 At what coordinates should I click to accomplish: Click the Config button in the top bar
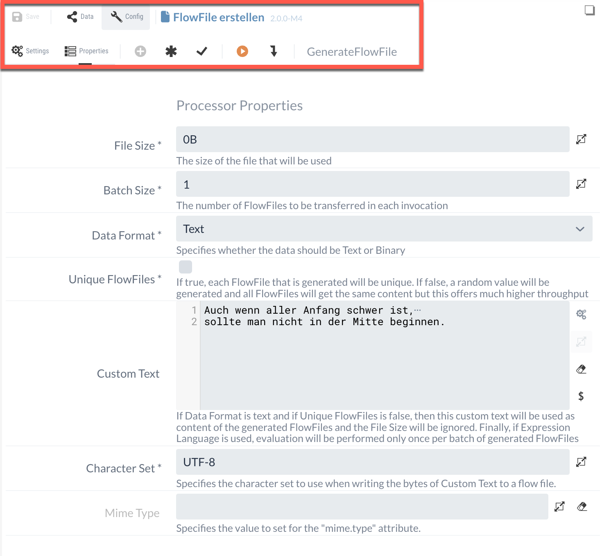pos(127,17)
